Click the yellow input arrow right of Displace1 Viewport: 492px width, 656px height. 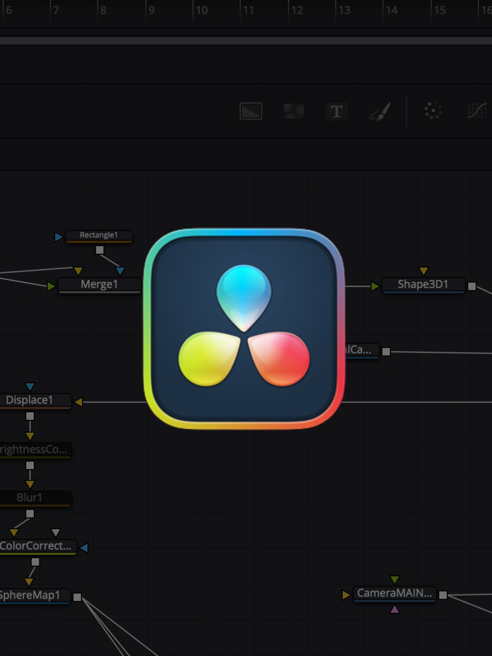pyautogui.click(x=78, y=402)
